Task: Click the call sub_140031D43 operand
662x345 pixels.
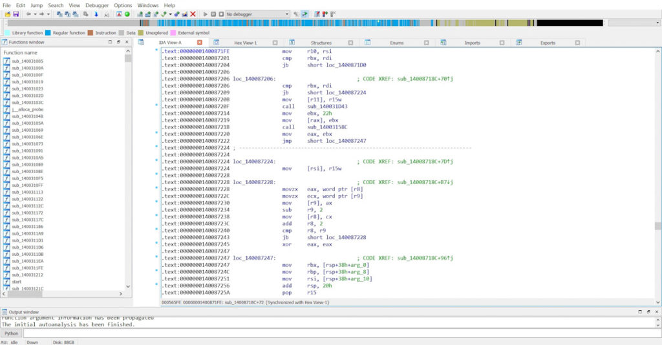Action: pyautogui.click(x=327, y=107)
